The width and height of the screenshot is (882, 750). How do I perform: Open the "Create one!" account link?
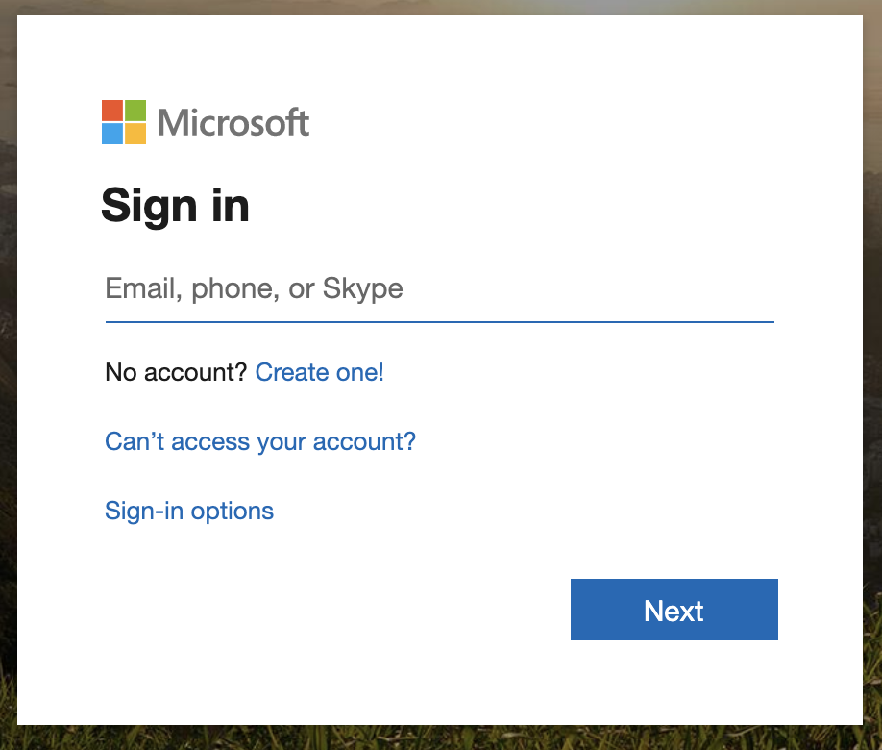(319, 372)
